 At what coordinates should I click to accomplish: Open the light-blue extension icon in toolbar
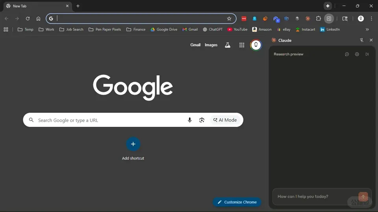click(x=254, y=18)
